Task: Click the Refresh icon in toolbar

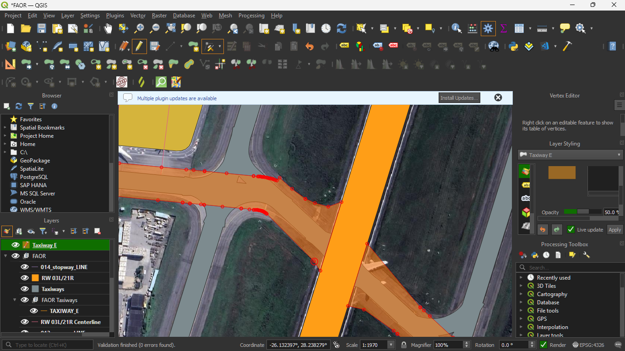Action: (341, 28)
